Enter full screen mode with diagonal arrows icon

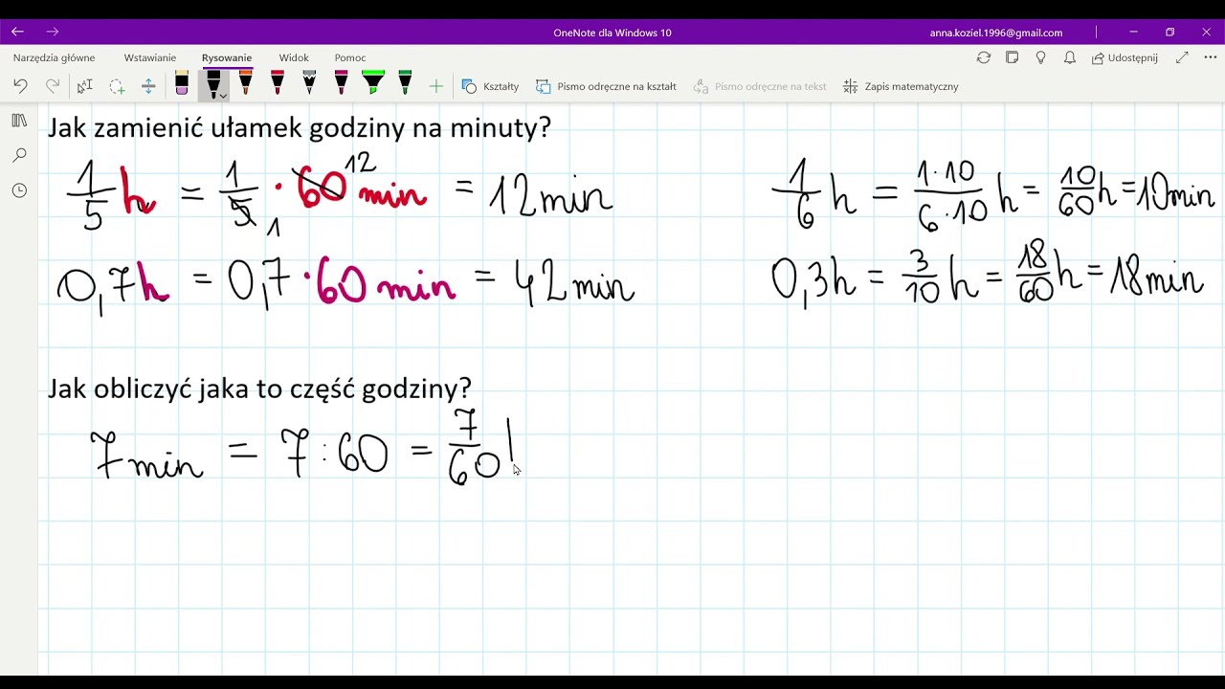tap(1182, 57)
